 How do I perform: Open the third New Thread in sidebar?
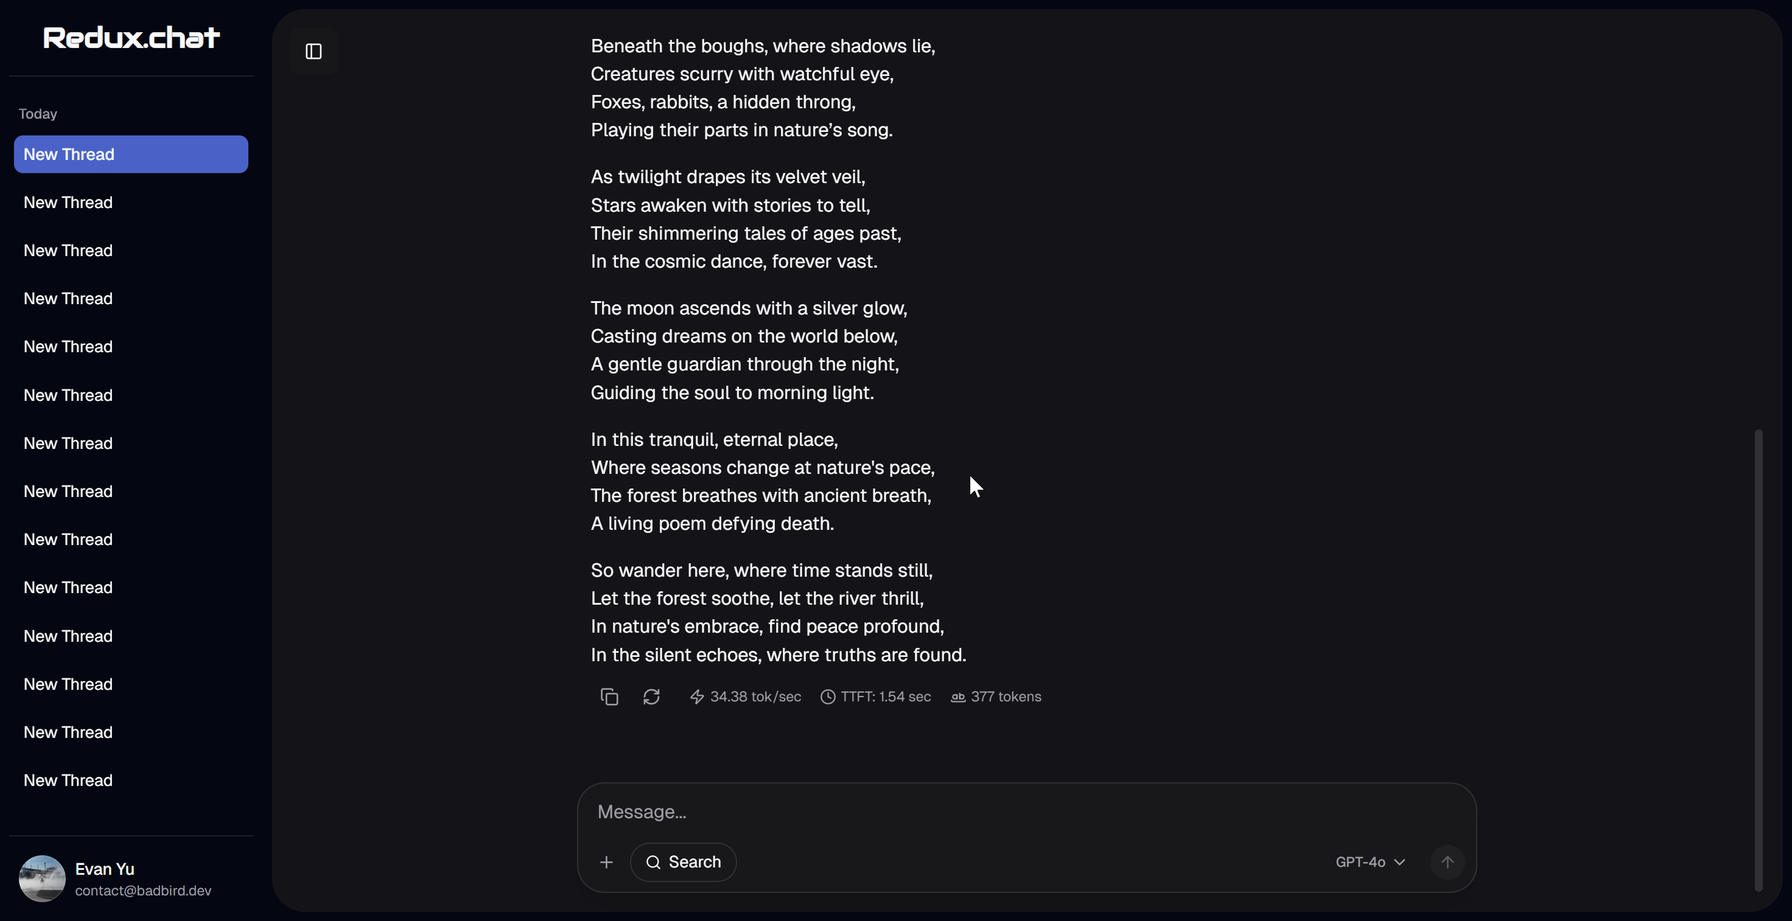(x=68, y=250)
